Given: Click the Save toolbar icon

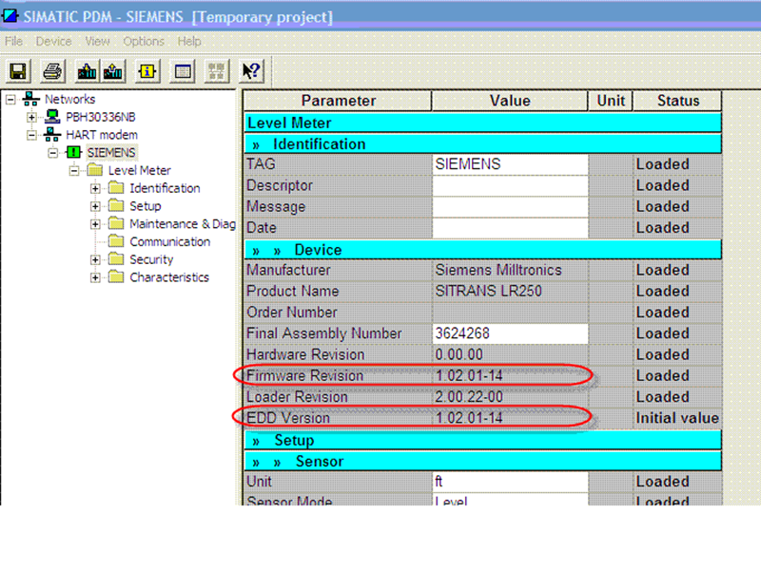Looking at the screenshot, I should [x=18, y=72].
